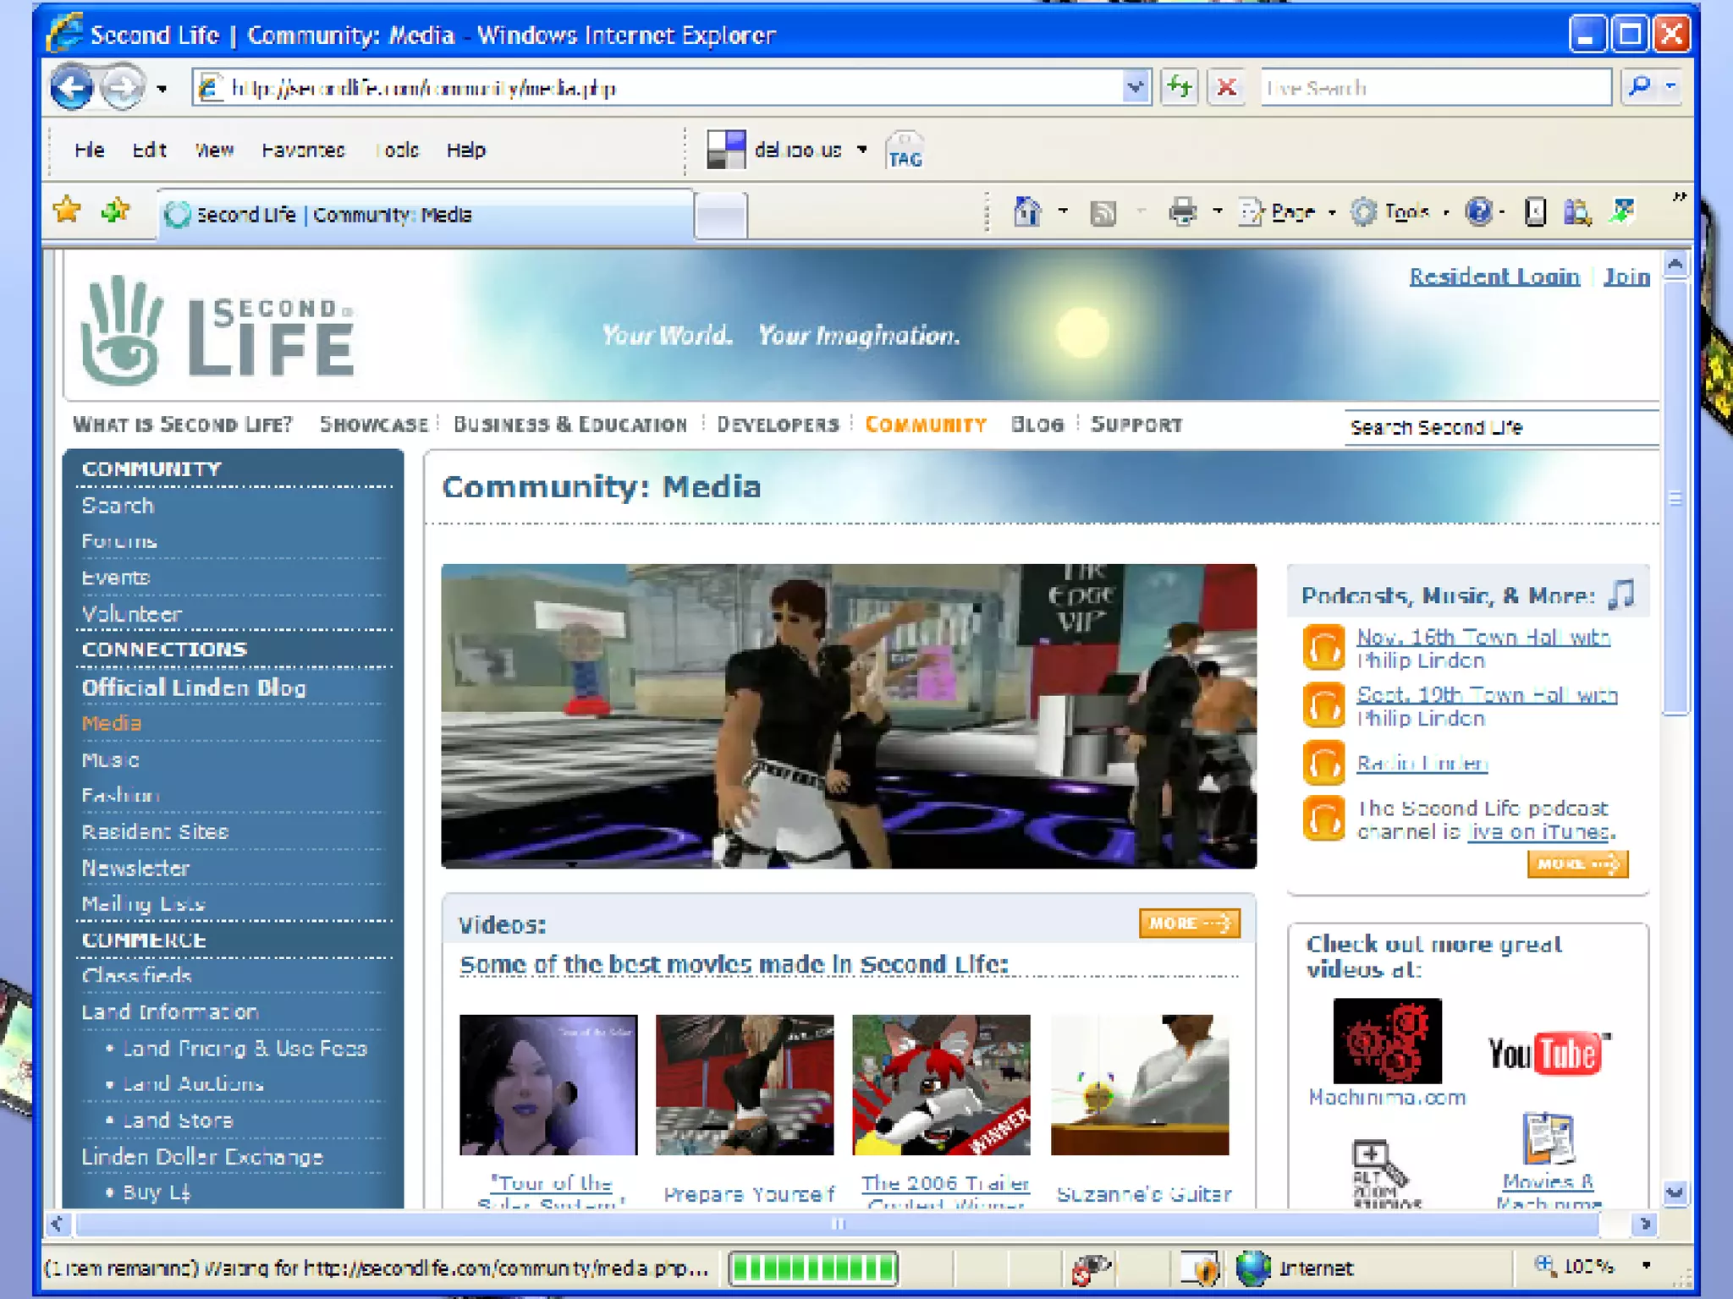Viewport: 1733px width, 1299px height.
Task: Open the Favorites Center star icon
Action: point(67,210)
